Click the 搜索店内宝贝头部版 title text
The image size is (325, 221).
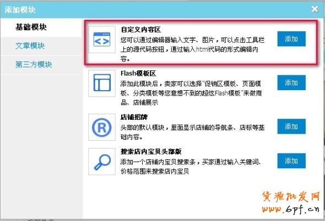point(151,152)
